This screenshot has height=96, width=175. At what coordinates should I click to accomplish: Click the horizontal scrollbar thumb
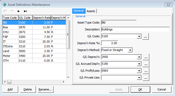coord(9,82)
